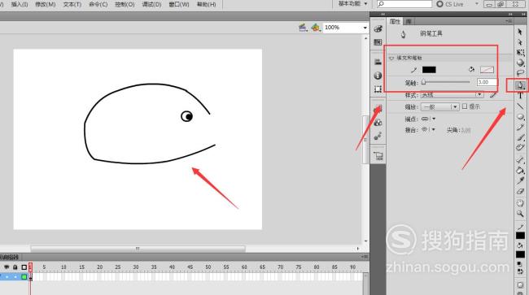Open the Modify (修改) menu
Image resolution: width=529 pixels, height=295 pixels.
[x=46, y=4]
